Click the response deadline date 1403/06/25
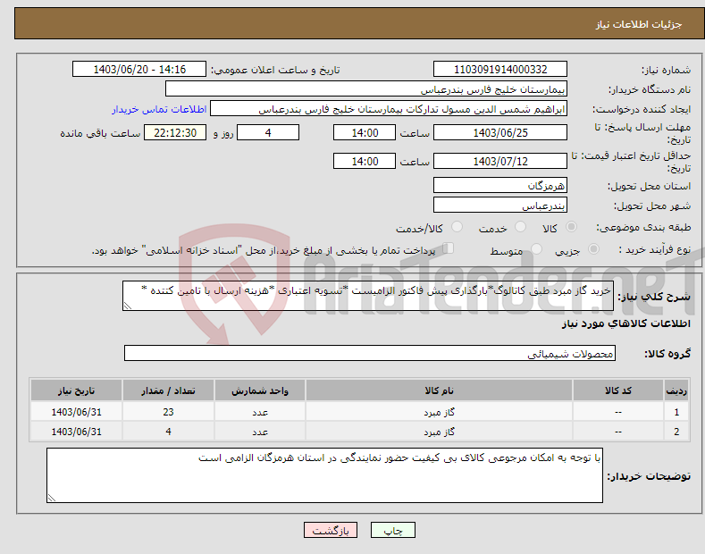This screenshot has width=705, height=554. [x=500, y=132]
